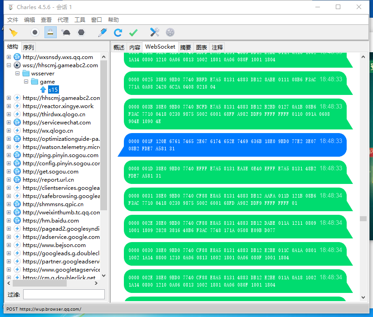Click the compose pen icon
Screen dimensions: 373x317
(x=103, y=32)
